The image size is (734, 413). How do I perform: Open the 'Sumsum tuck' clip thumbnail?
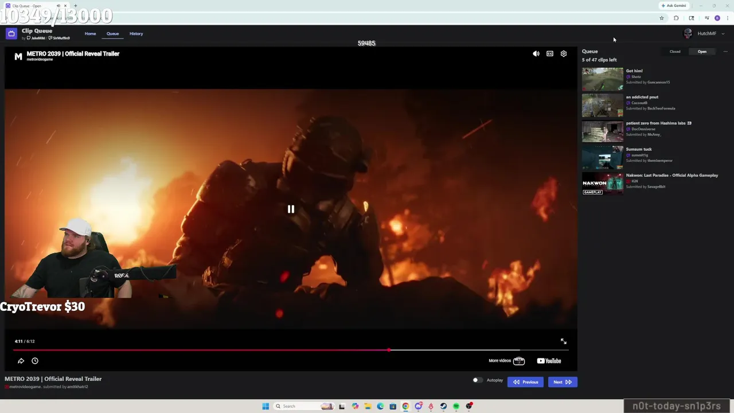coord(602,158)
